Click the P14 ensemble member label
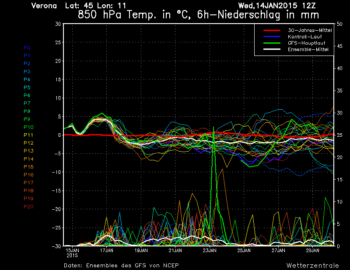The height and width of the screenshot is (270, 350). [x=28, y=159]
